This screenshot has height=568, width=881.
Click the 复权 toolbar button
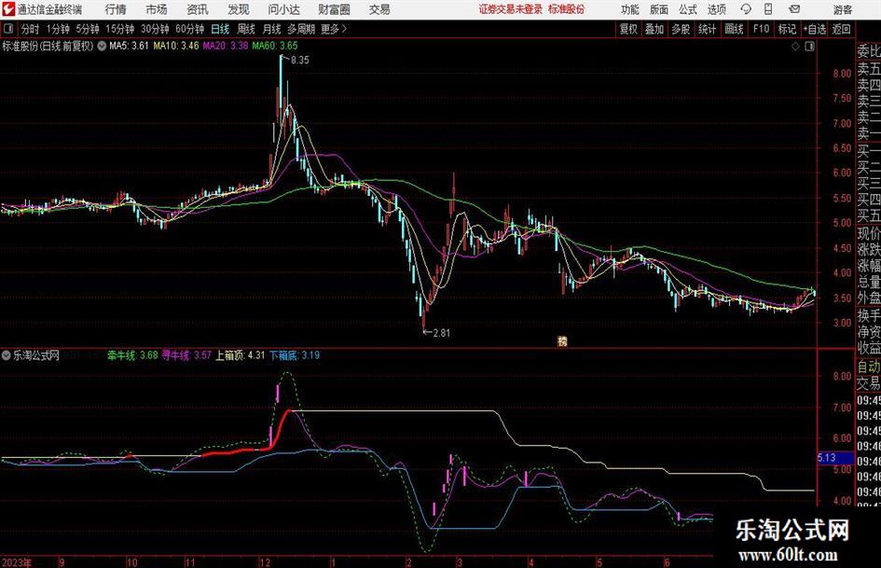coord(628,29)
